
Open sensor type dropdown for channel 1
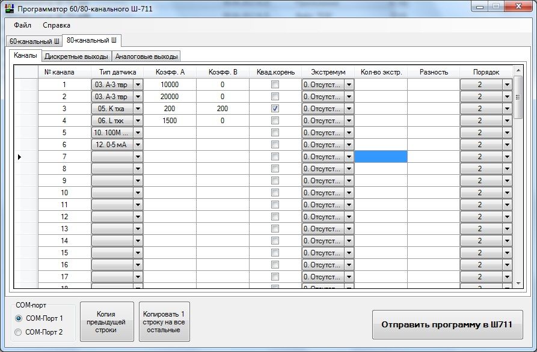click(138, 85)
